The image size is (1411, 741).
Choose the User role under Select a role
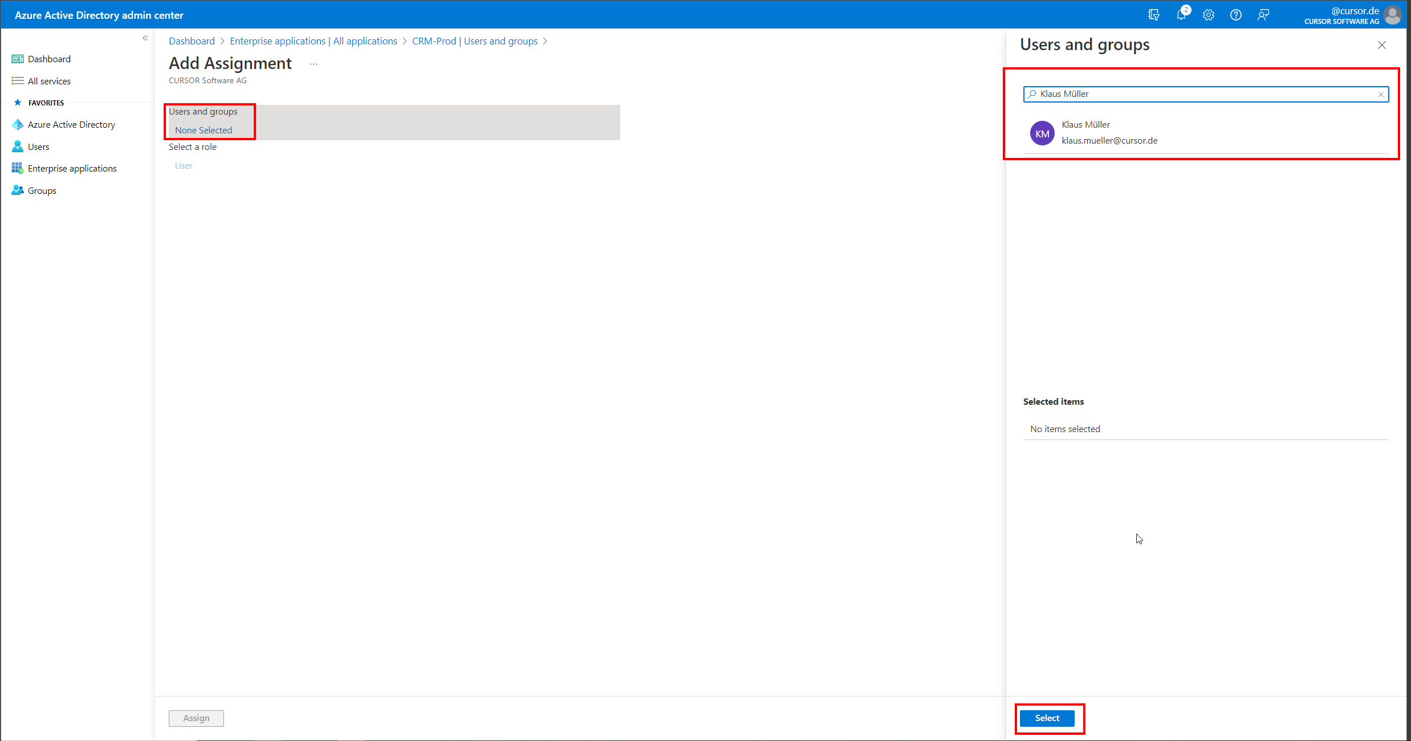point(184,165)
